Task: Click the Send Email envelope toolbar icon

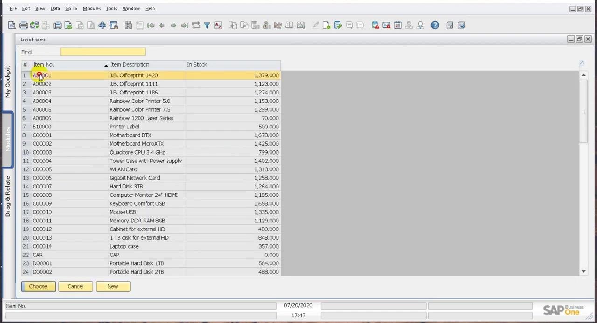Action: [34, 26]
